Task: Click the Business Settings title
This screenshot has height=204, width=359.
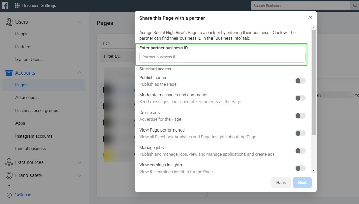Action: pos(39,5)
